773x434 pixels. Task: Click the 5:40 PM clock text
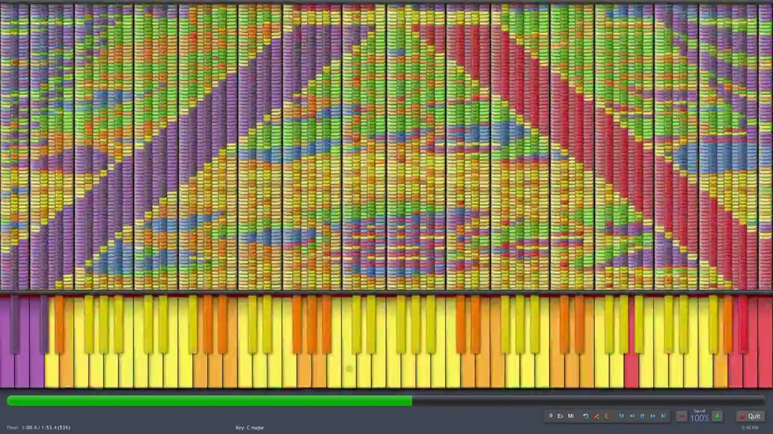[749, 427]
